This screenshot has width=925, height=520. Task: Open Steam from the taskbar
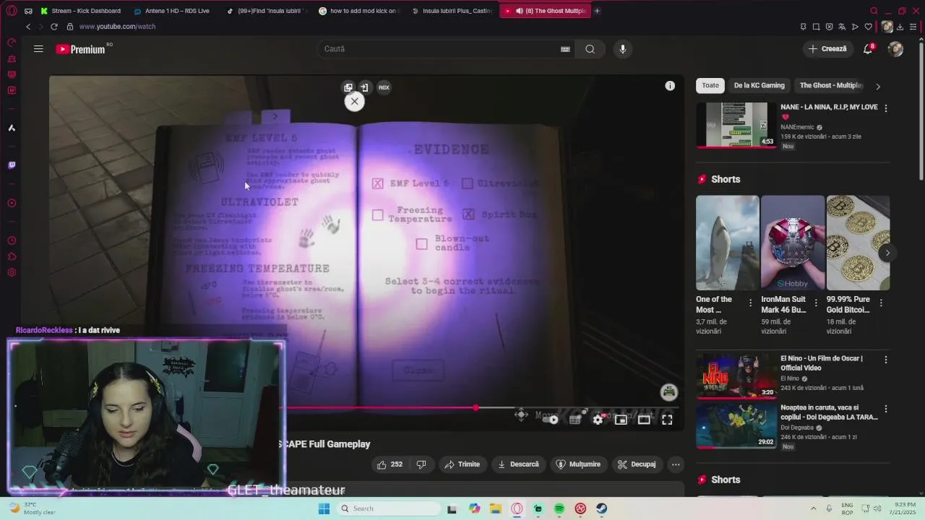tap(601, 508)
